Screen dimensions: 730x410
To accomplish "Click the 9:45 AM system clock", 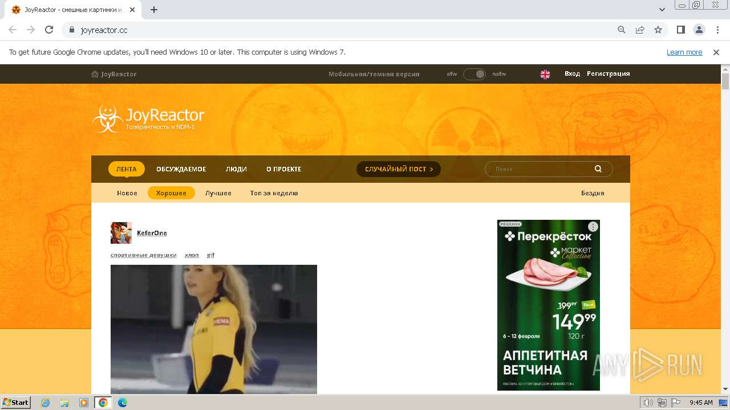I will 701,403.
